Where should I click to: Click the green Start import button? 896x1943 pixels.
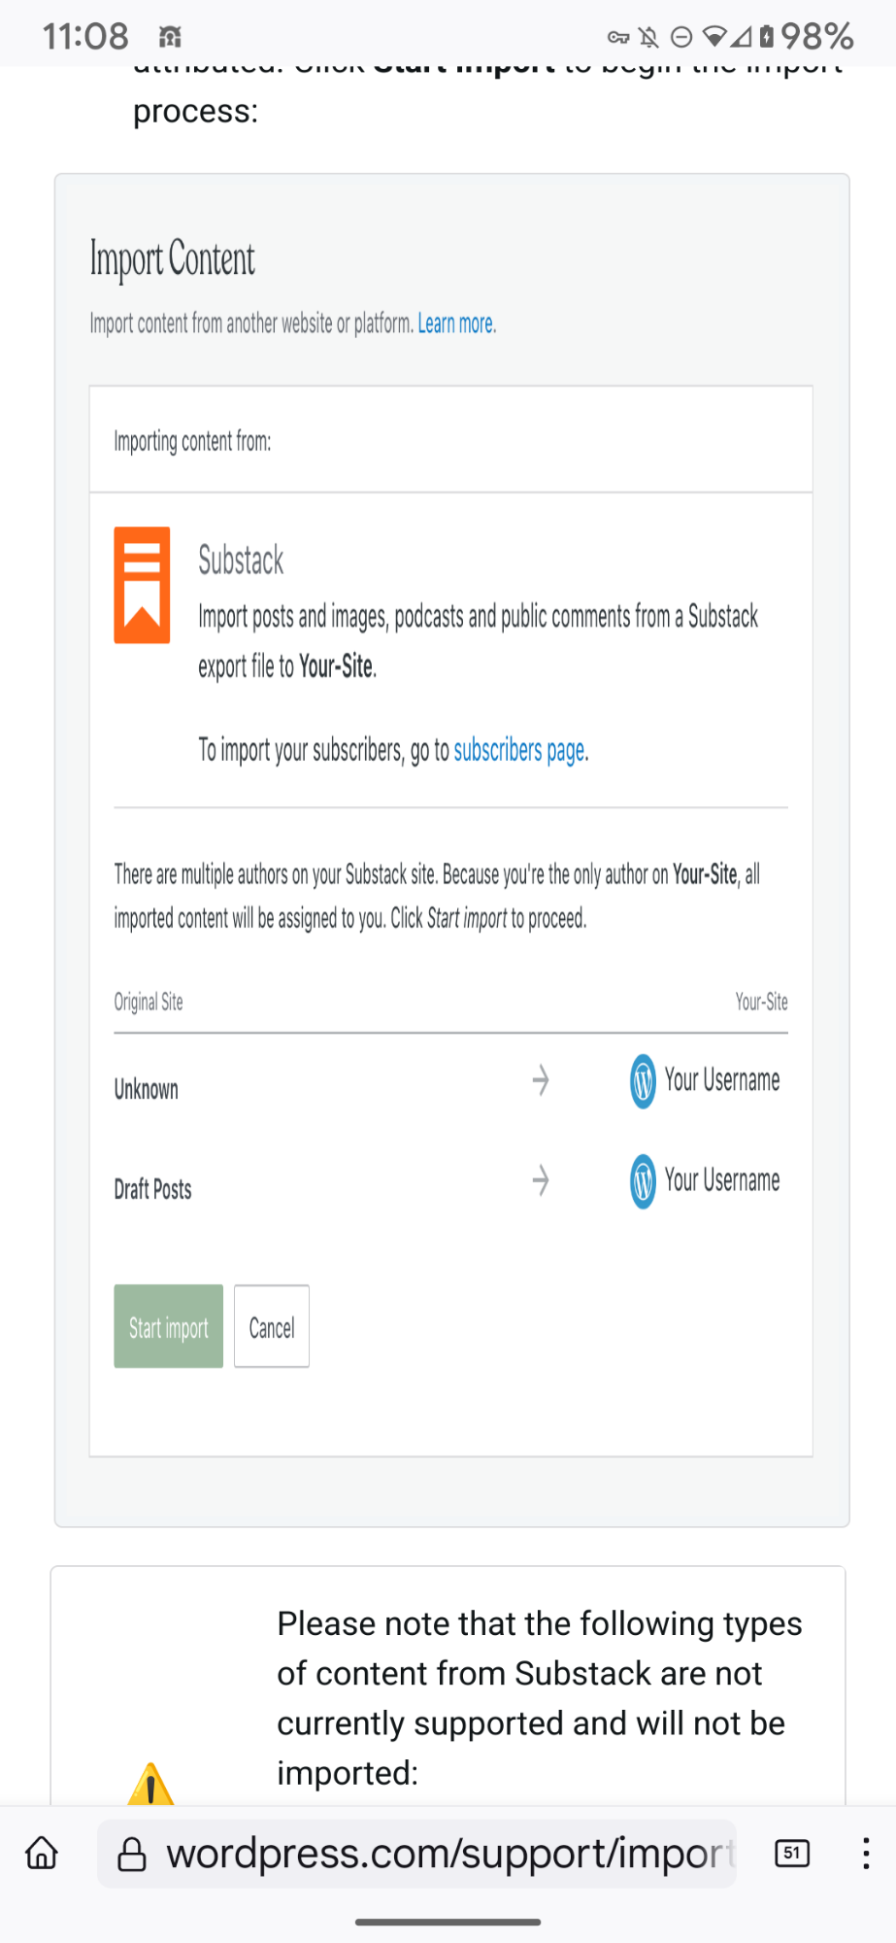[168, 1326]
